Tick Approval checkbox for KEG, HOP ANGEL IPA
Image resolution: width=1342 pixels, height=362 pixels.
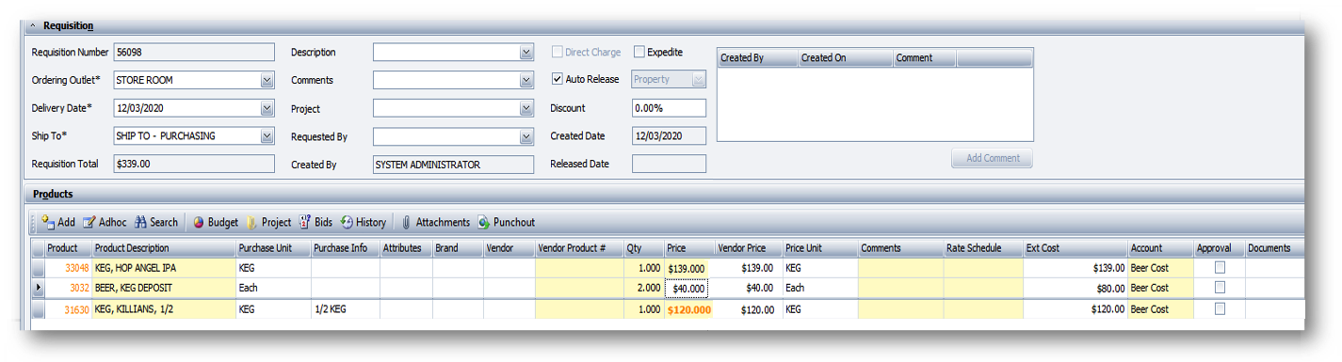click(1220, 268)
